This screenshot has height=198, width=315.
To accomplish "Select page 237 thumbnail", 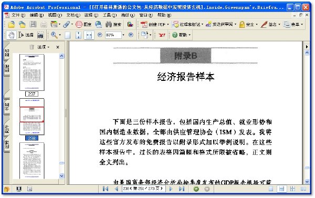I will click(x=32, y=72).
